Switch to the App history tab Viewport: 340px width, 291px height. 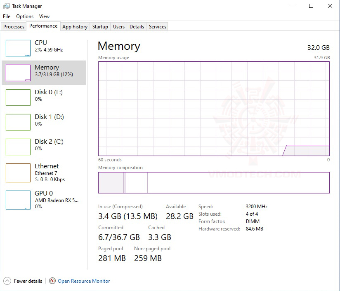pyautogui.click(x=75, y=27)
